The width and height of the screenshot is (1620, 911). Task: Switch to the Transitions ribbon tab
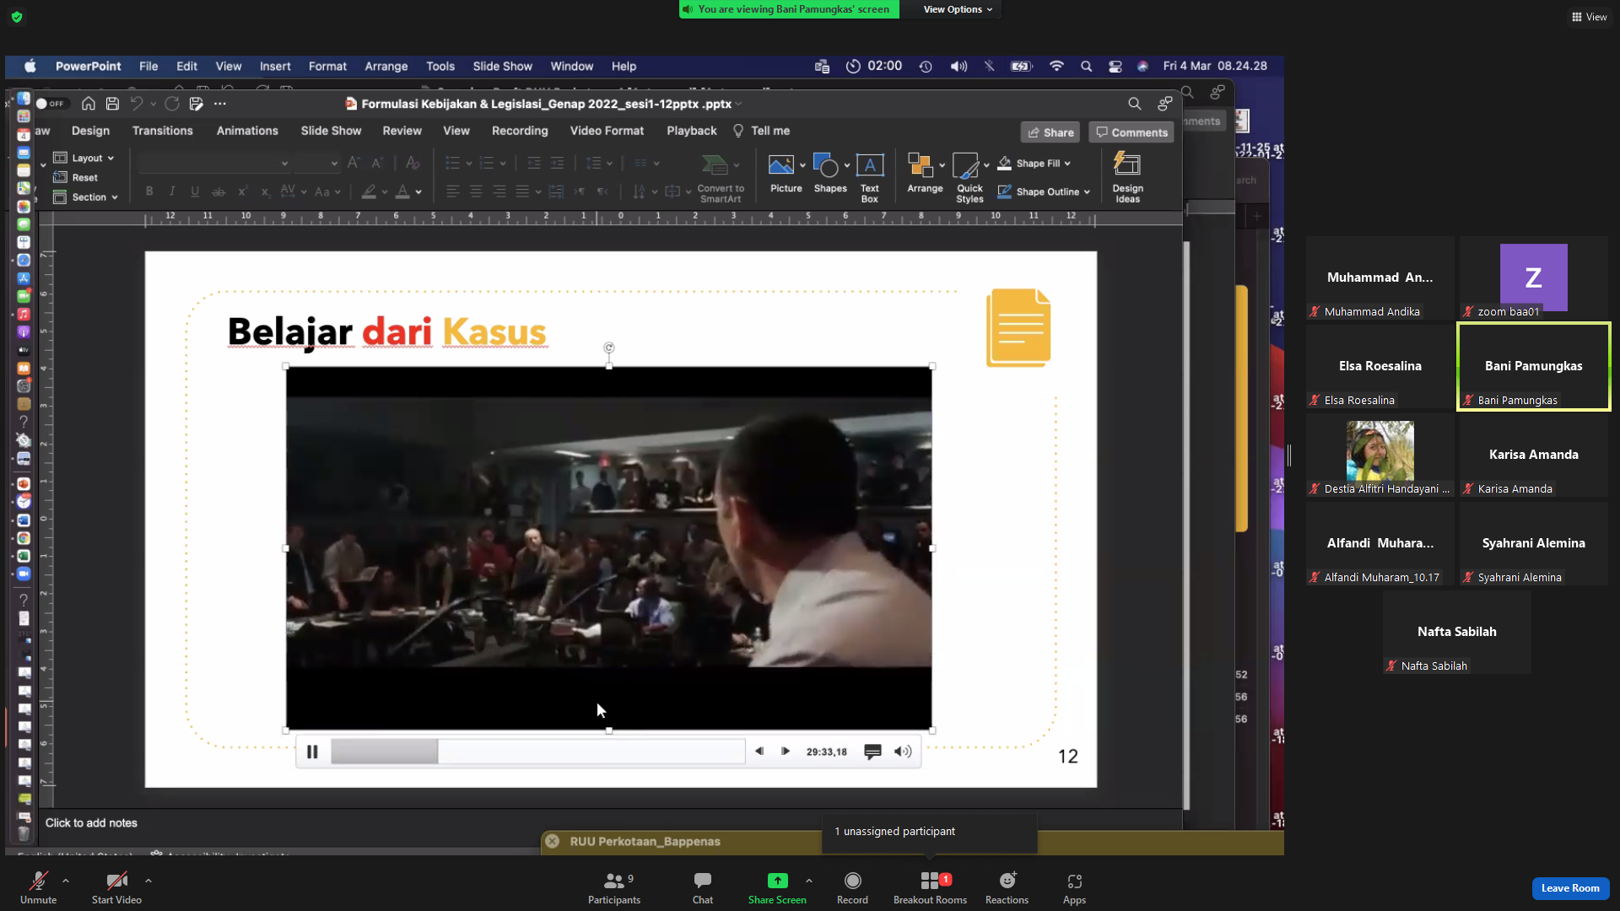163,131
